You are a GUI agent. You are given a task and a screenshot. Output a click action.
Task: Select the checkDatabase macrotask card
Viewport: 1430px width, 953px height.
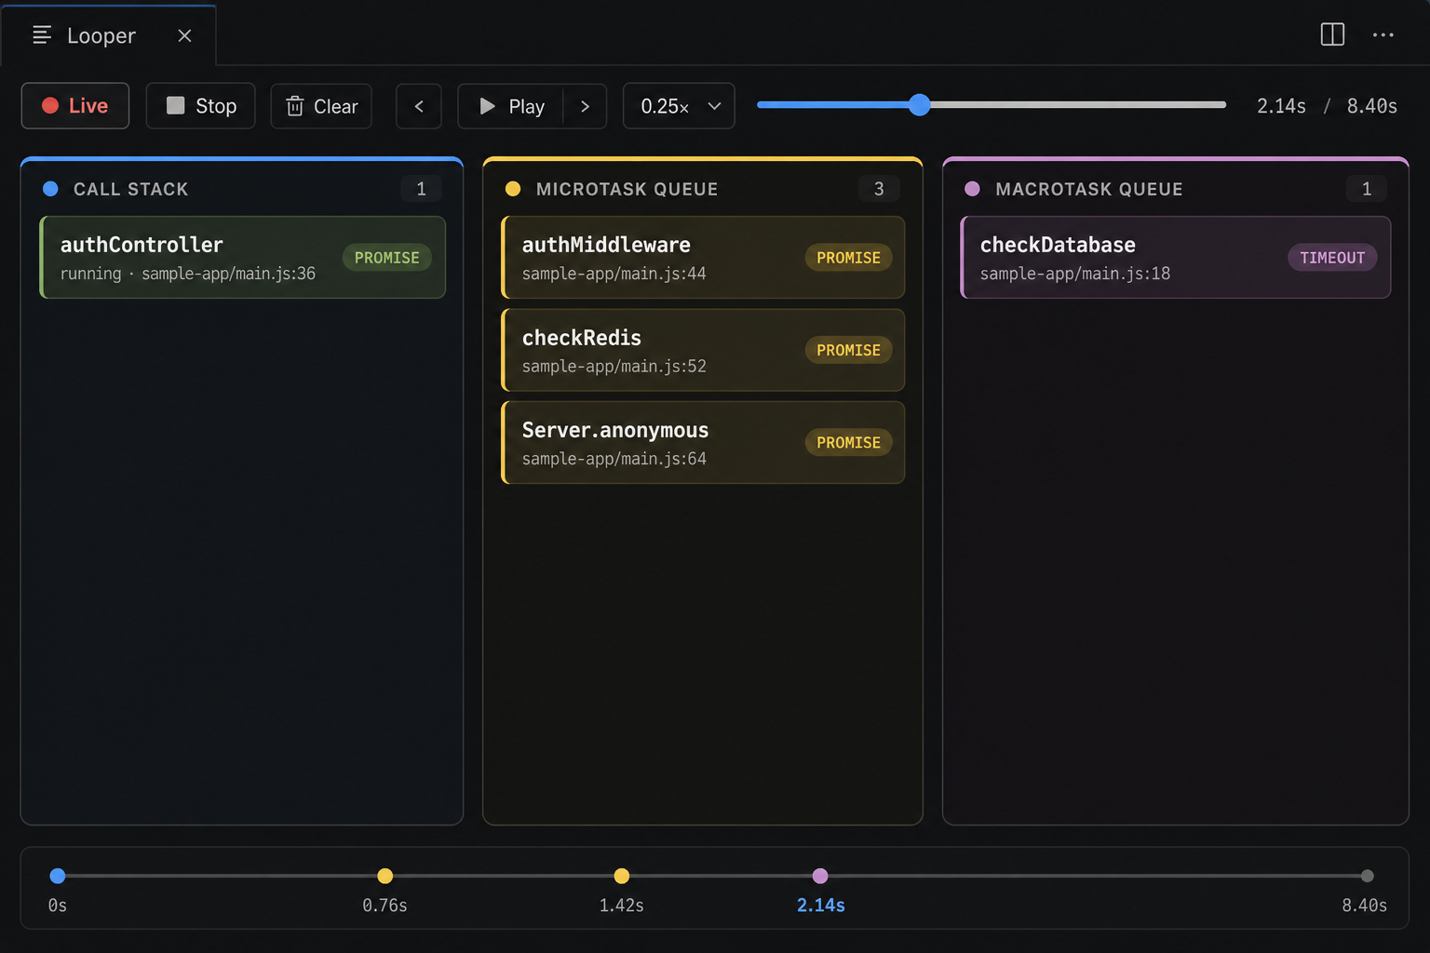[1176, 258]
